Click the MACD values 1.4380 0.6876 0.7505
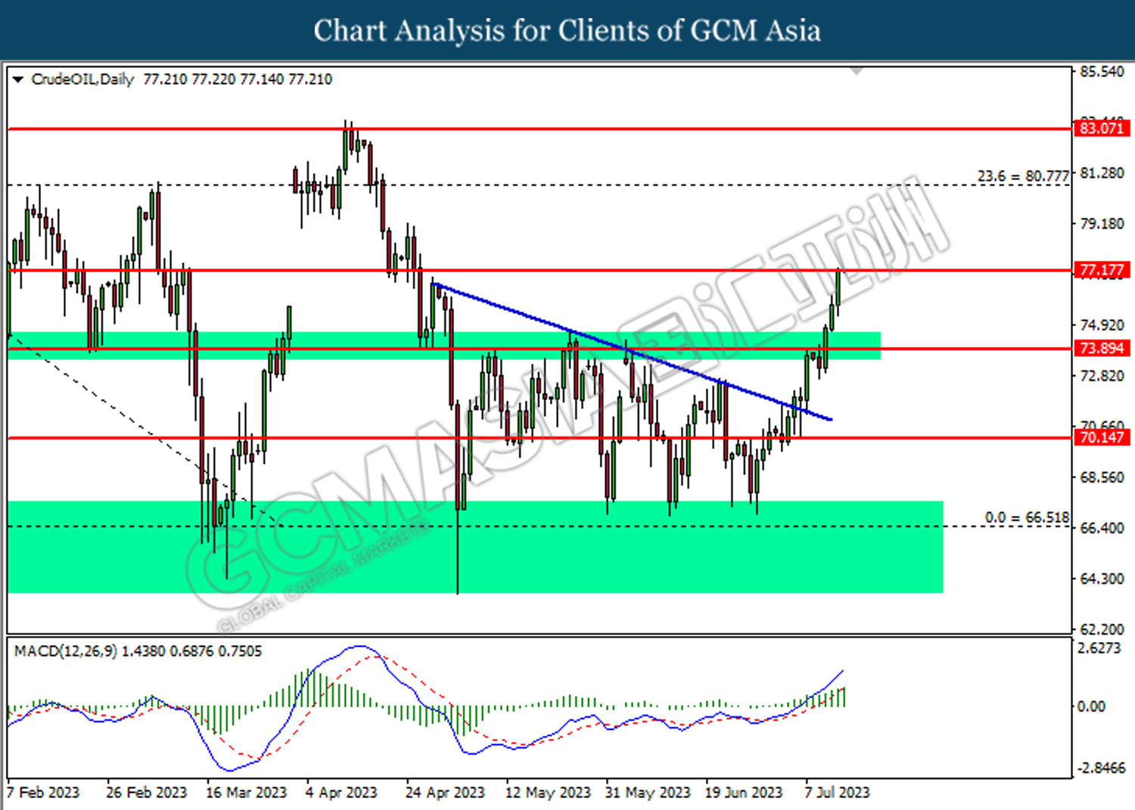 tap(192, 651)
